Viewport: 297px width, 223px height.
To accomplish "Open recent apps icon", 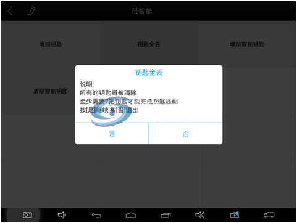I will click(x=165, y=215).
